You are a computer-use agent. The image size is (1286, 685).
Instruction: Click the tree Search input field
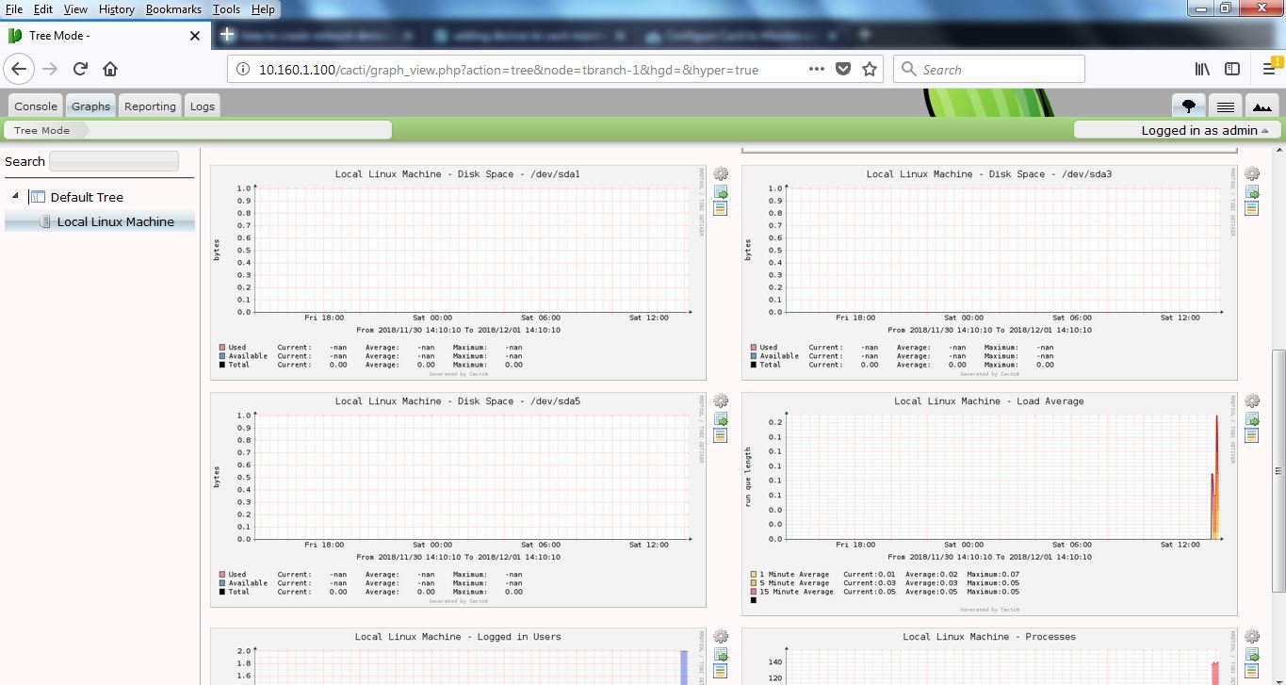coord(114,161)
